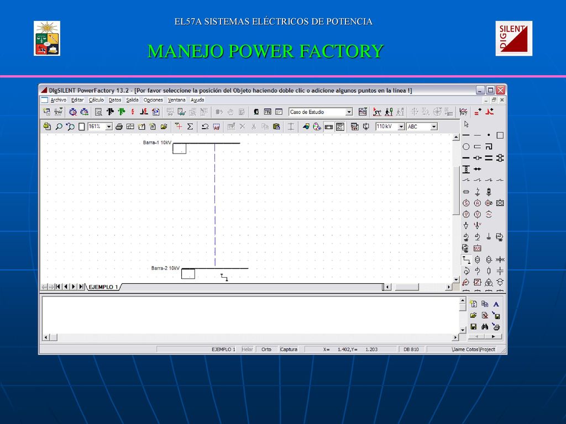Screen dimensions: 566x424
Task: Choose the impedance 'Z' symbol
Action: pos(477,282)
